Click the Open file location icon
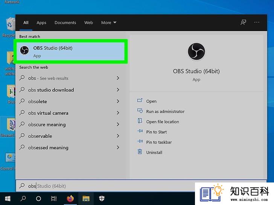This screenshot has height=205, width=274. [140, 121]
